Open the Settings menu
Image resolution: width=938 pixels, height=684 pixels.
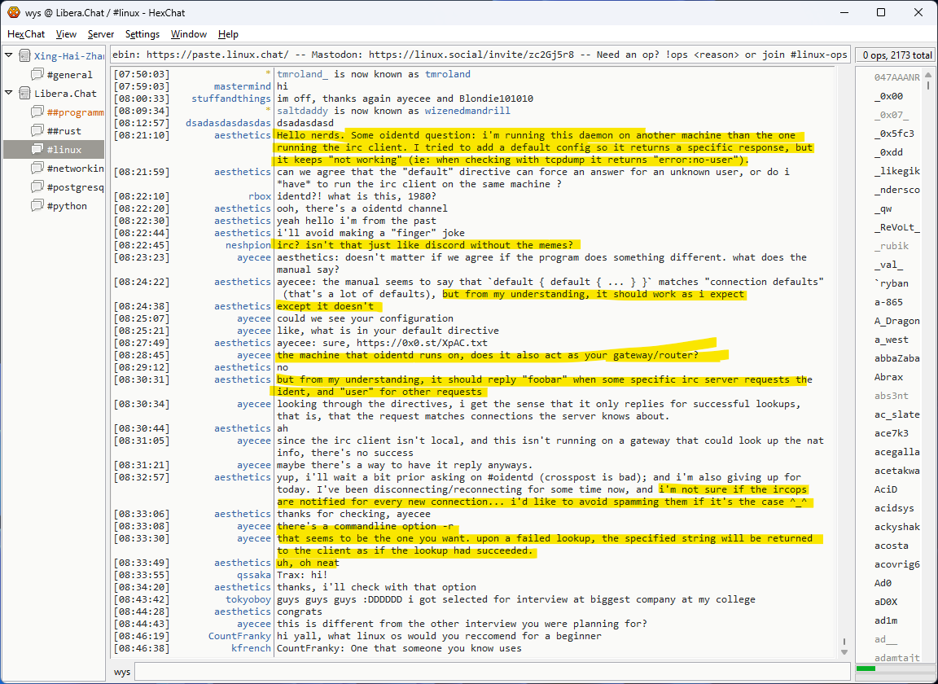tap(142, 34)
